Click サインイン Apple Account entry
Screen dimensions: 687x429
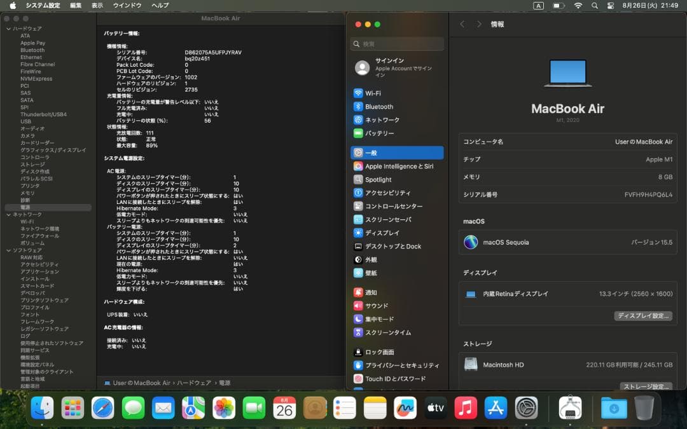397,68
